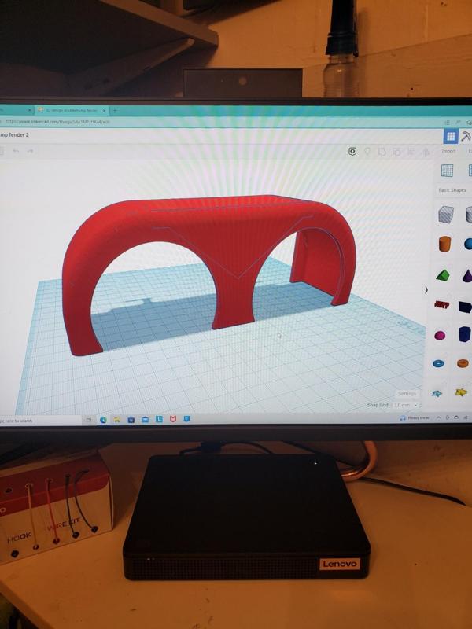Show hidden system tray icons chevron
472x629 pixels.
(x=438, y=417)
